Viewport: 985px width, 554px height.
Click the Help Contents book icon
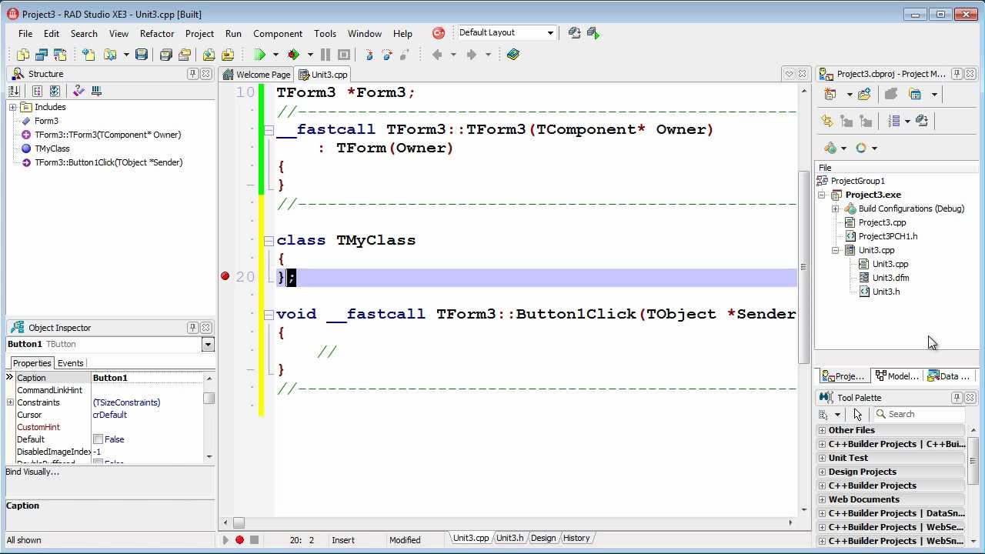513,55
